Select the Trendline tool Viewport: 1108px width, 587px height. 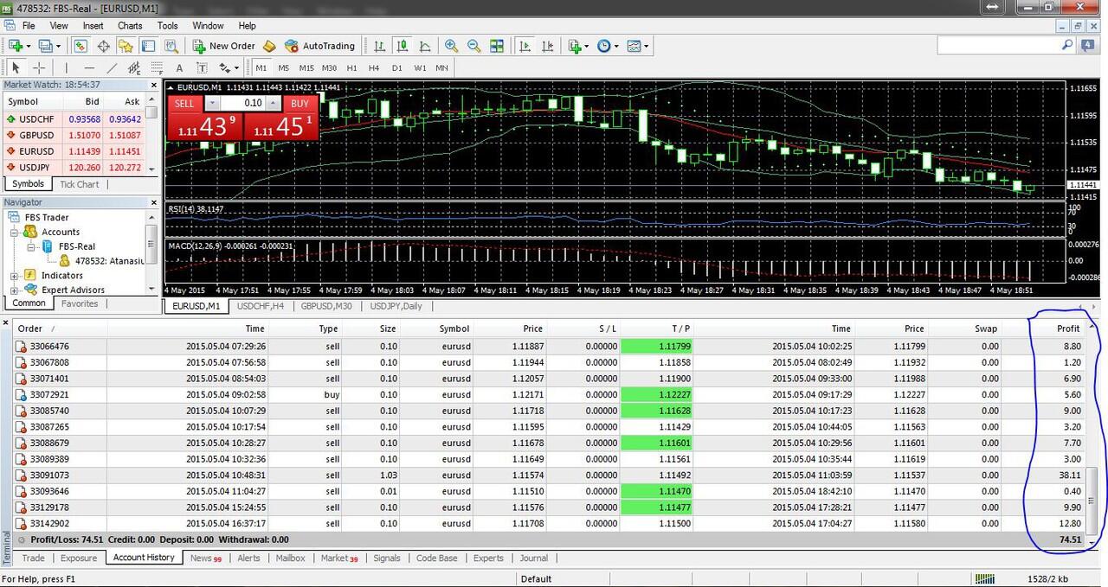[x=112, y=67]
